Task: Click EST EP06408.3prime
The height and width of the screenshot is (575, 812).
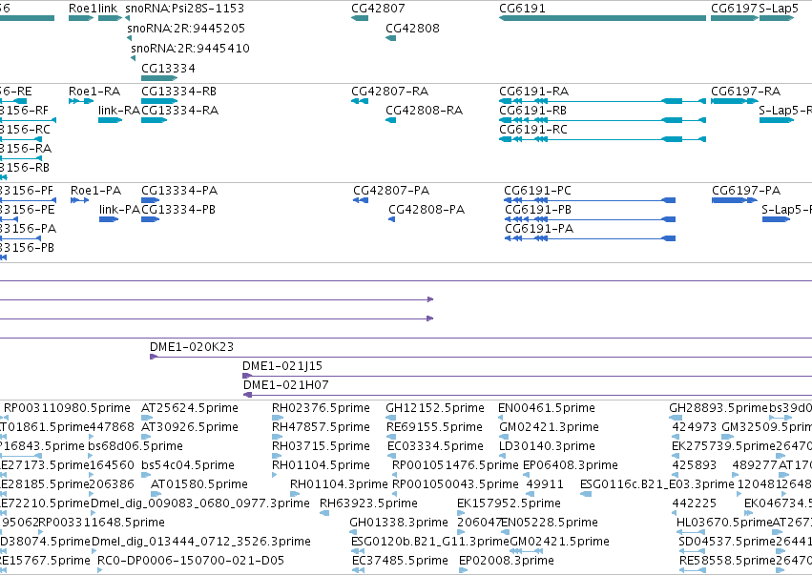Action: [571, 465]
